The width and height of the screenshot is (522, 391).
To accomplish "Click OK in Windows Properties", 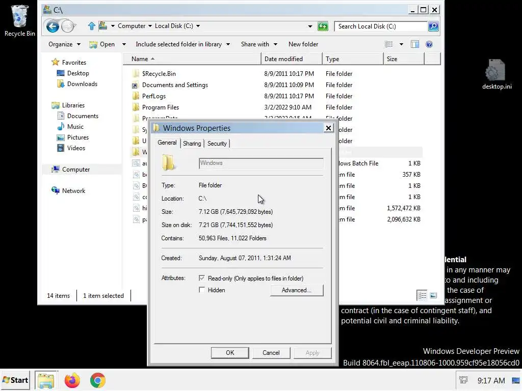I will 230,353.
